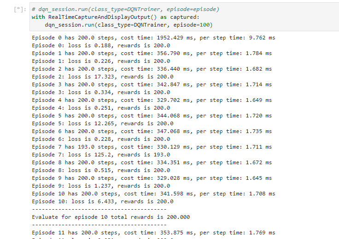The image size is (339, 239).
Task: Click the dashed separator above Evaluate line
Action: [99, 209]
